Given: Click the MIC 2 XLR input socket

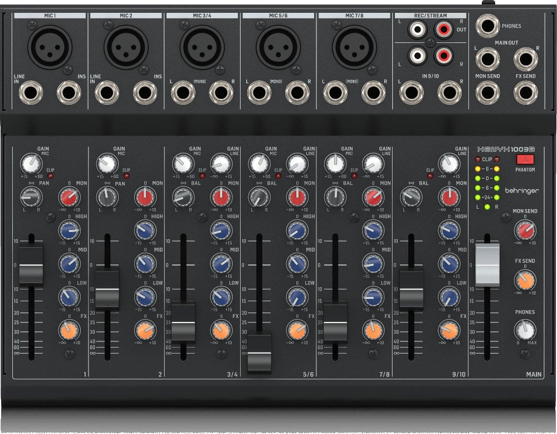Looking at the screenshot, I should click(x=126, y=47).
